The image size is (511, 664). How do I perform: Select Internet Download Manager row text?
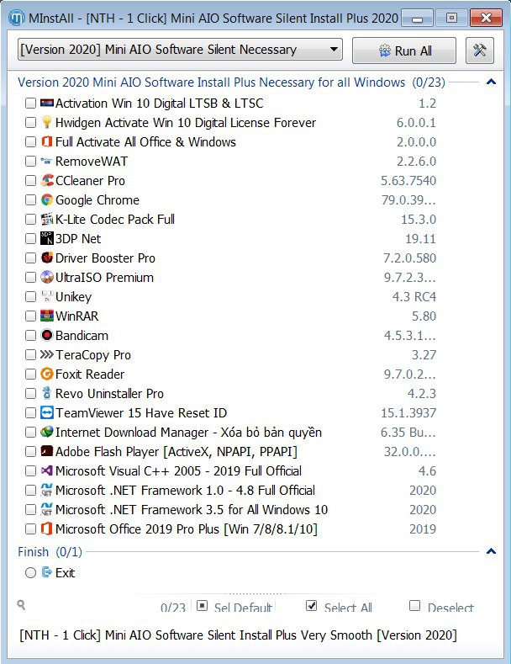188,433
